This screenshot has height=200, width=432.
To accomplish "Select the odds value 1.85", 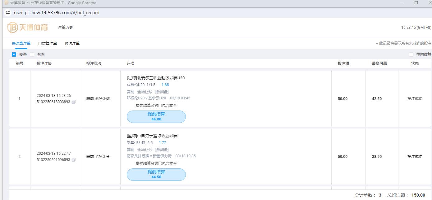I will [x=165, y=85].
